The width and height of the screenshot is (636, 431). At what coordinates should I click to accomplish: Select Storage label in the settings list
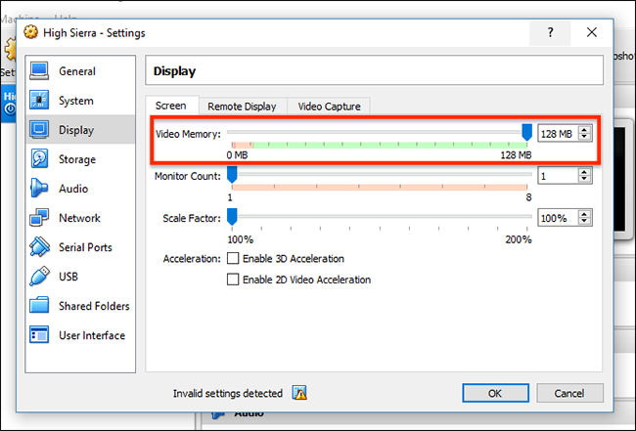click(77, 159)
